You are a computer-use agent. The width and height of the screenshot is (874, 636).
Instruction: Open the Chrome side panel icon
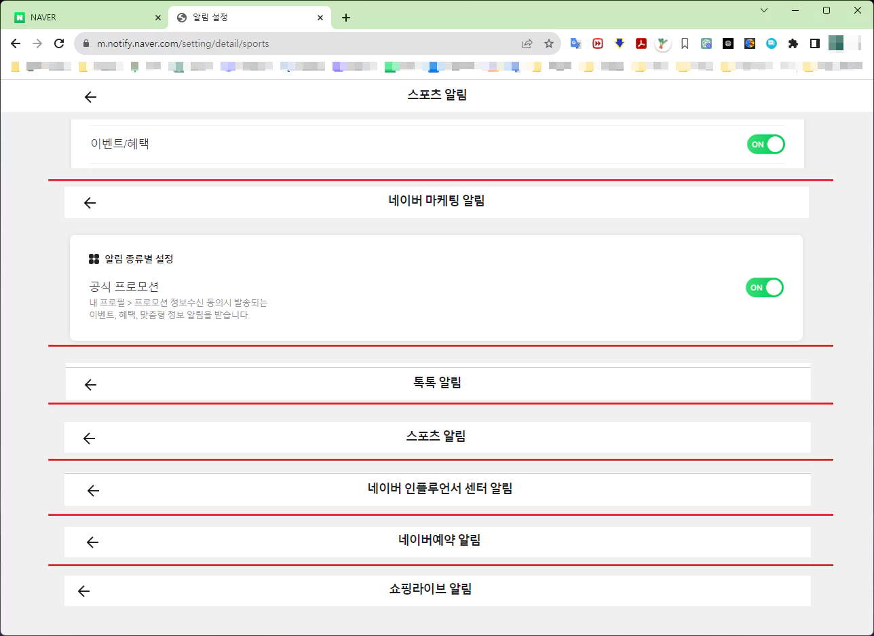point(814,43)
